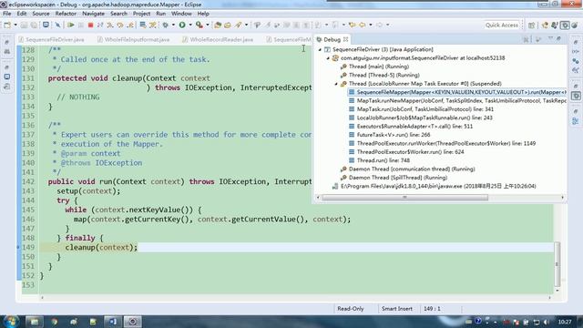Viewport: 583px width, 328px height.
Task: Click the Disconnect debug toolbar icon
Action: point(100,25)
